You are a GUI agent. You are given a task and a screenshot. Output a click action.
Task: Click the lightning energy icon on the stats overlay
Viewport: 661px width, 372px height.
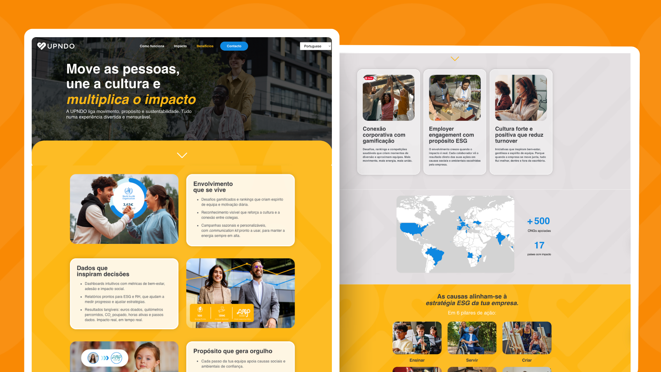pyautogui.click(x=200, y=309)
